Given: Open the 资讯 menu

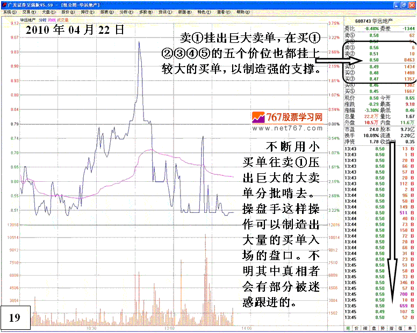Looking at the screenshot, I should (x=163, y=11).
